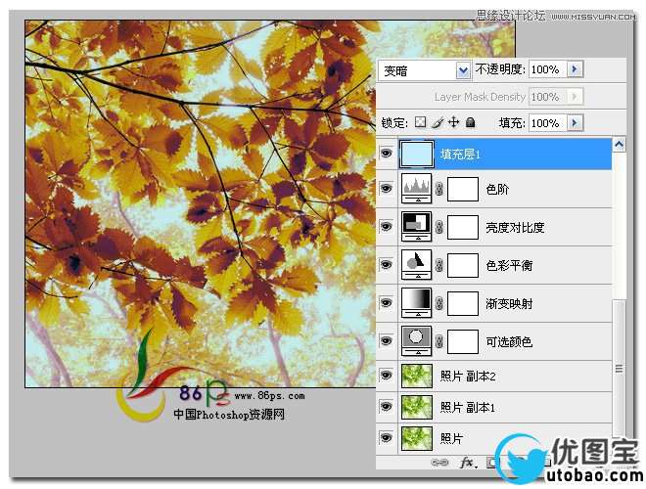Screen dimensions: 646x489
Task: Unlink the mask on the 色阶 layer
Action: (439, 190)
